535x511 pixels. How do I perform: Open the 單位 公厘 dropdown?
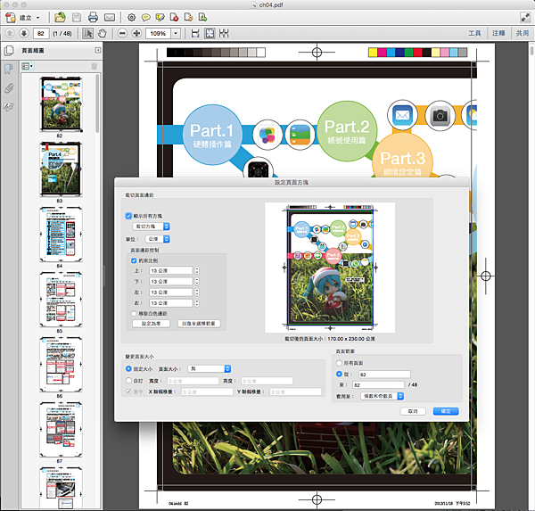tap(157, 239)
